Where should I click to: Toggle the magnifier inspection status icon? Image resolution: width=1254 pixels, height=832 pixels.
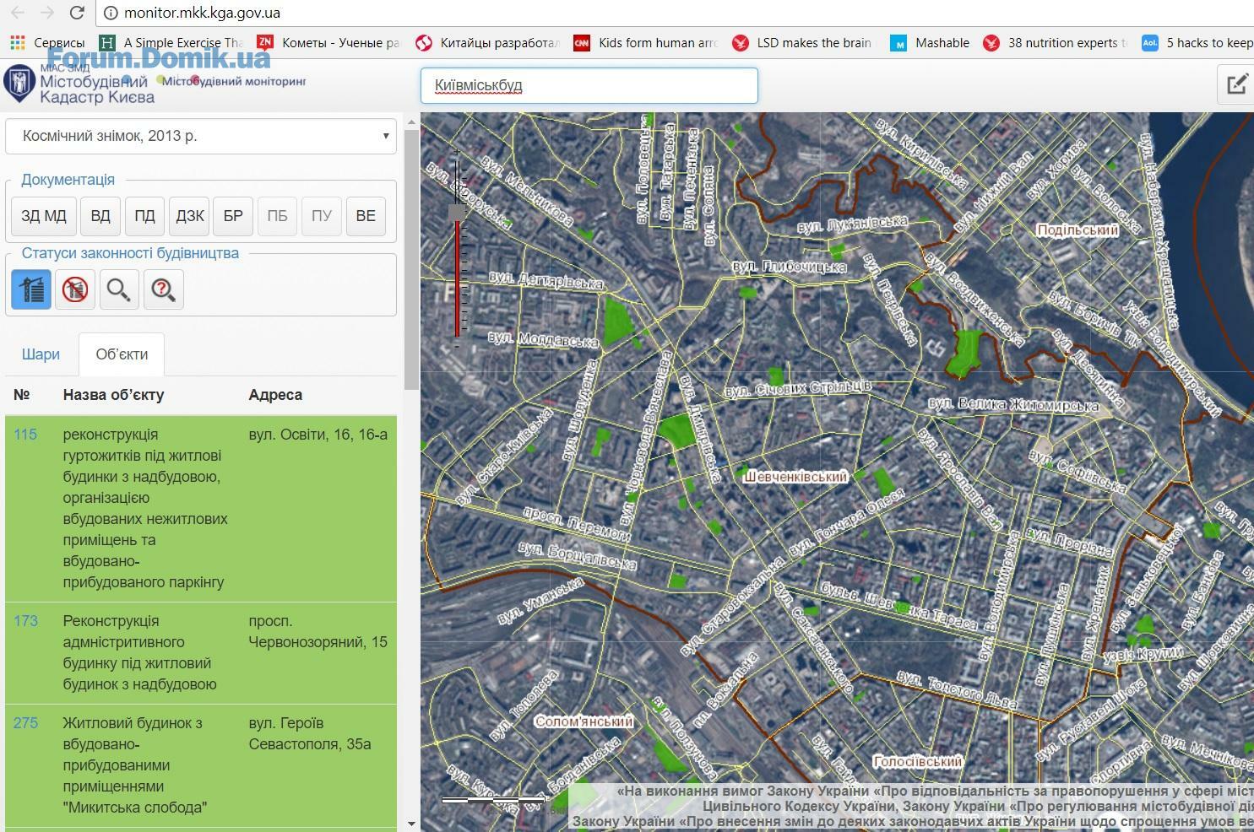click(x=119, y=289)
